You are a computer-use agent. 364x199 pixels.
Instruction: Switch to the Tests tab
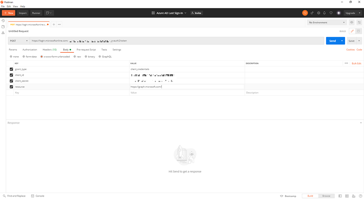click(x=104, y=50)
